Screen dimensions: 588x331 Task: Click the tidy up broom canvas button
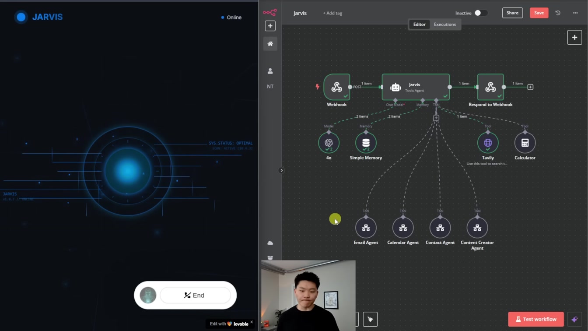pos(370,319)
